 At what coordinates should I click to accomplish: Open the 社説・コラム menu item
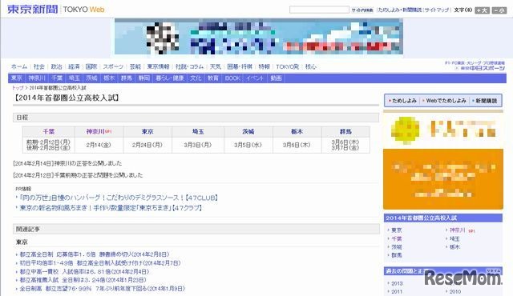[x=189, y=66]
